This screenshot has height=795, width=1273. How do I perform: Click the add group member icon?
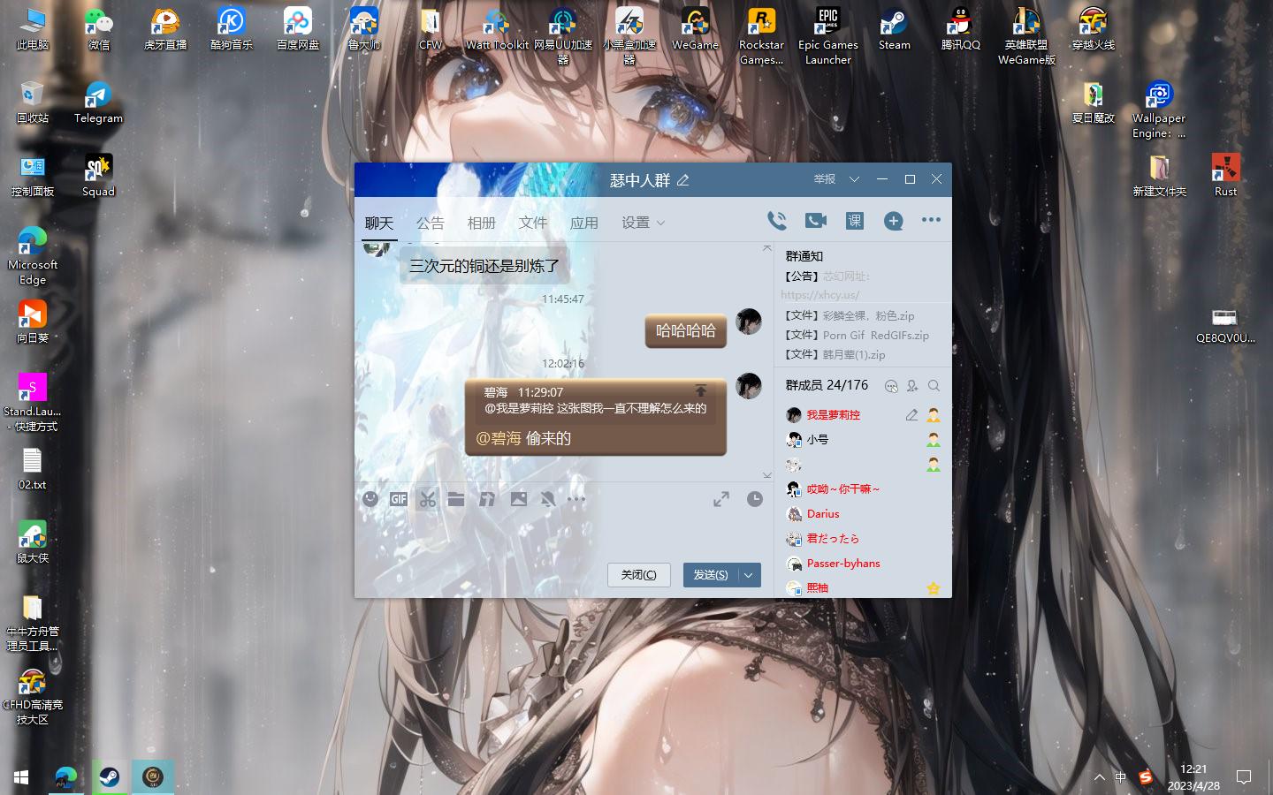point(912,386)
